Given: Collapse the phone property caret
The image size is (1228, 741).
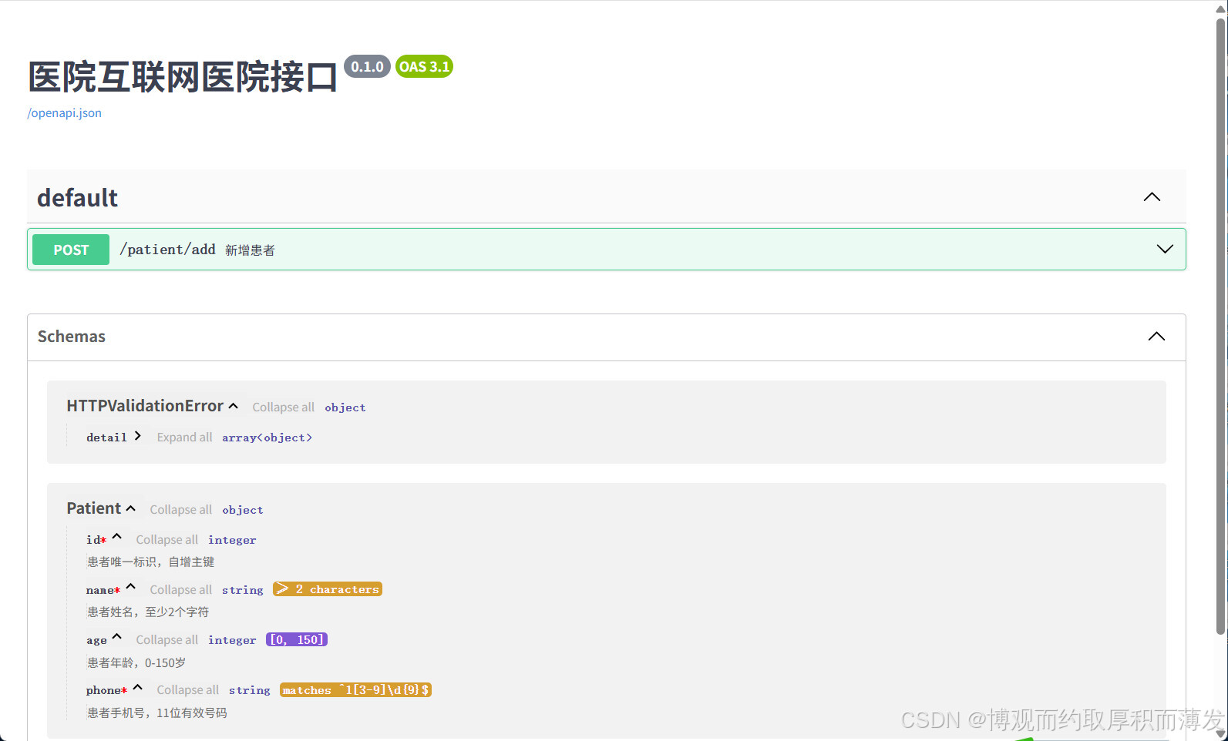Looking at the screenshot, I should tap(138, 687).
